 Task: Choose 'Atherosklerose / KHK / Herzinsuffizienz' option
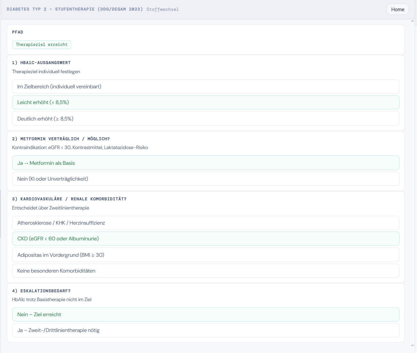(205, 223)
